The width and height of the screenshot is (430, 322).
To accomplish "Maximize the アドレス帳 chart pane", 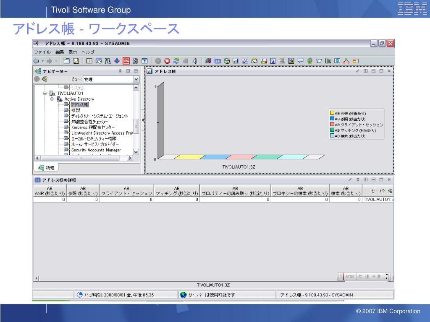I will click(381, 71).
